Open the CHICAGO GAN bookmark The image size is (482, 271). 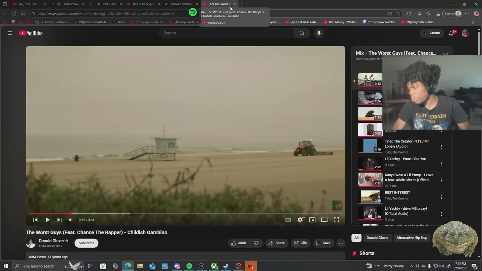(x=302, y=22)
